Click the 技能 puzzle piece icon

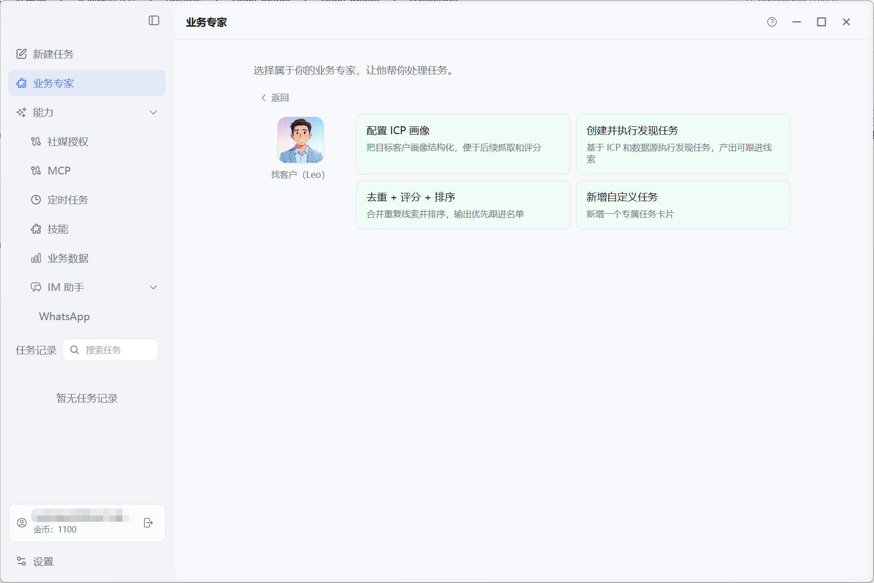pos(36,229)
